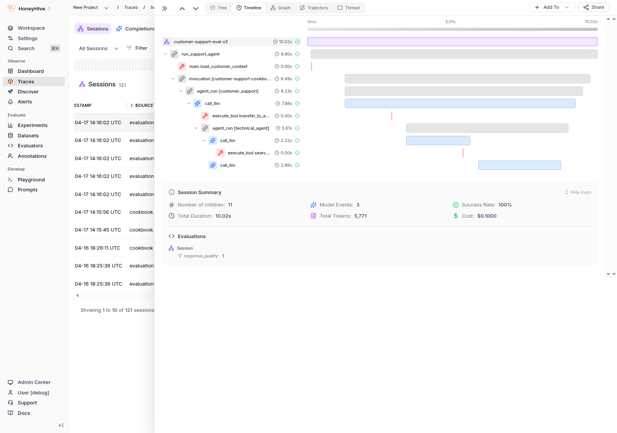Open the Filter options
Image resolution: width=617 pixels, height=433 pixels.
click(x=137, y=48)
